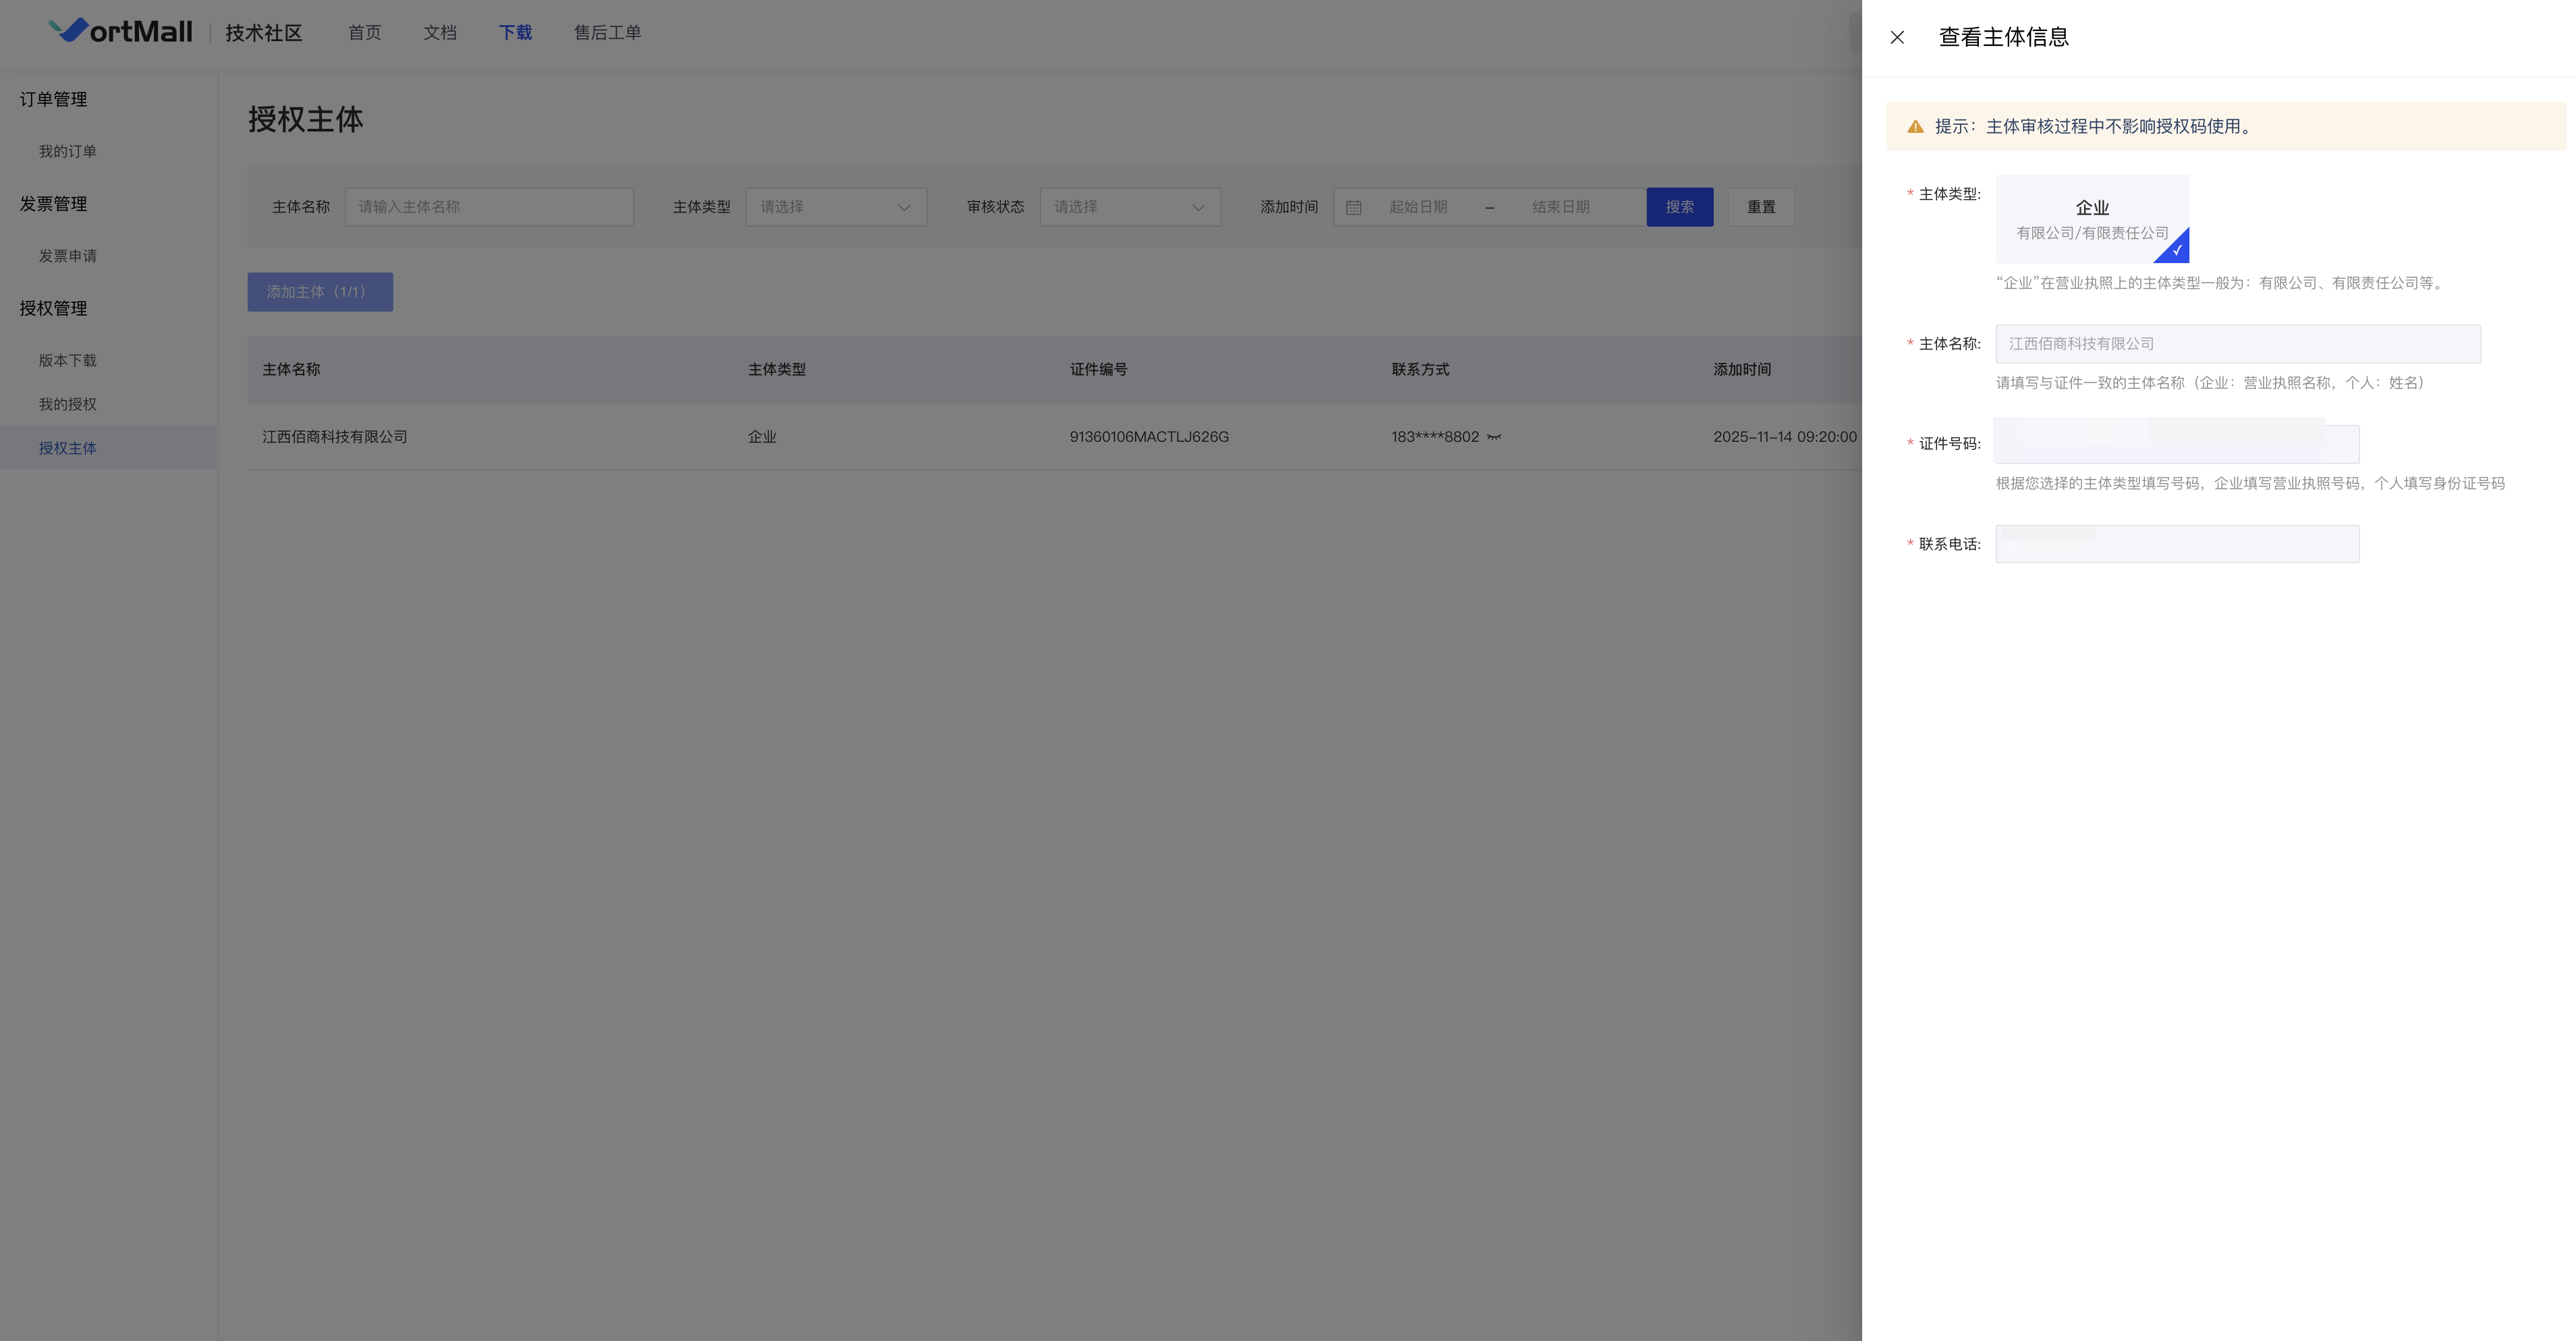Switch to the 文档 nav tab

click(x=440, y=33)
